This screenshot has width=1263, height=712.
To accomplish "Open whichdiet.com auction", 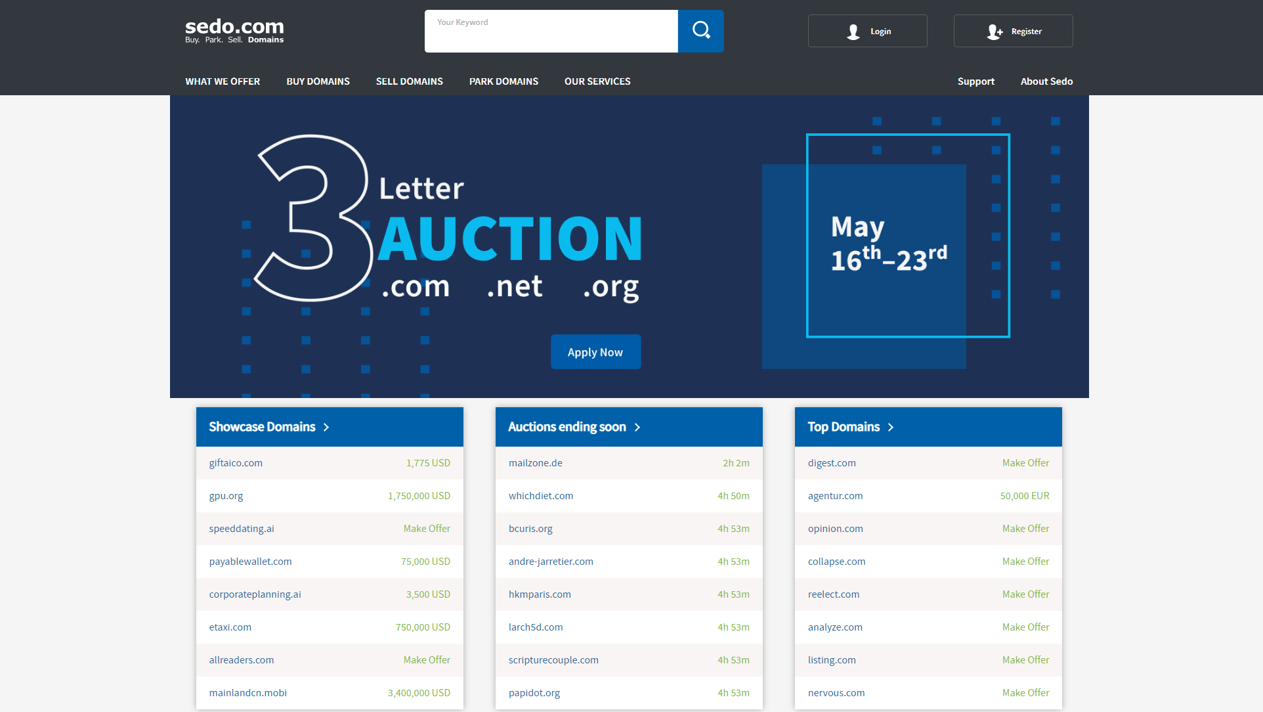I will pos(540,496).
